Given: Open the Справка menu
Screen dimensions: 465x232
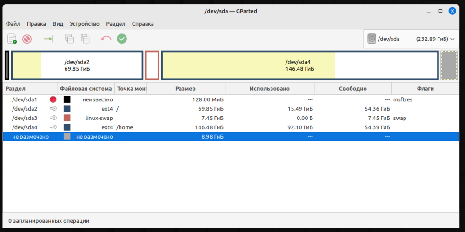Looking at the screenshot, I should 143,24.
